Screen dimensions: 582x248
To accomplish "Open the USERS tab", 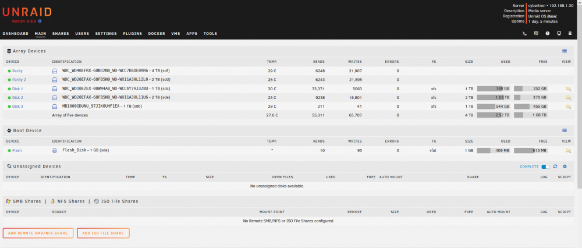I will [82, 34].
